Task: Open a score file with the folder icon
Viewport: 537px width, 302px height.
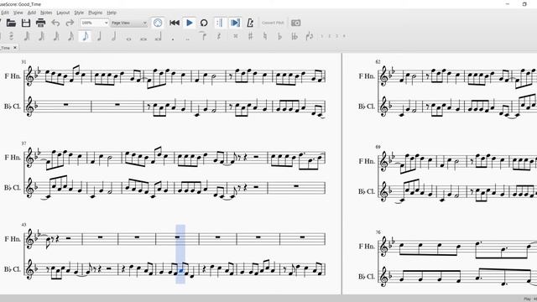Action: [x=11, y=23]
